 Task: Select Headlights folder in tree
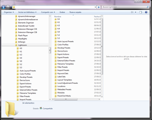click(23, 39)
